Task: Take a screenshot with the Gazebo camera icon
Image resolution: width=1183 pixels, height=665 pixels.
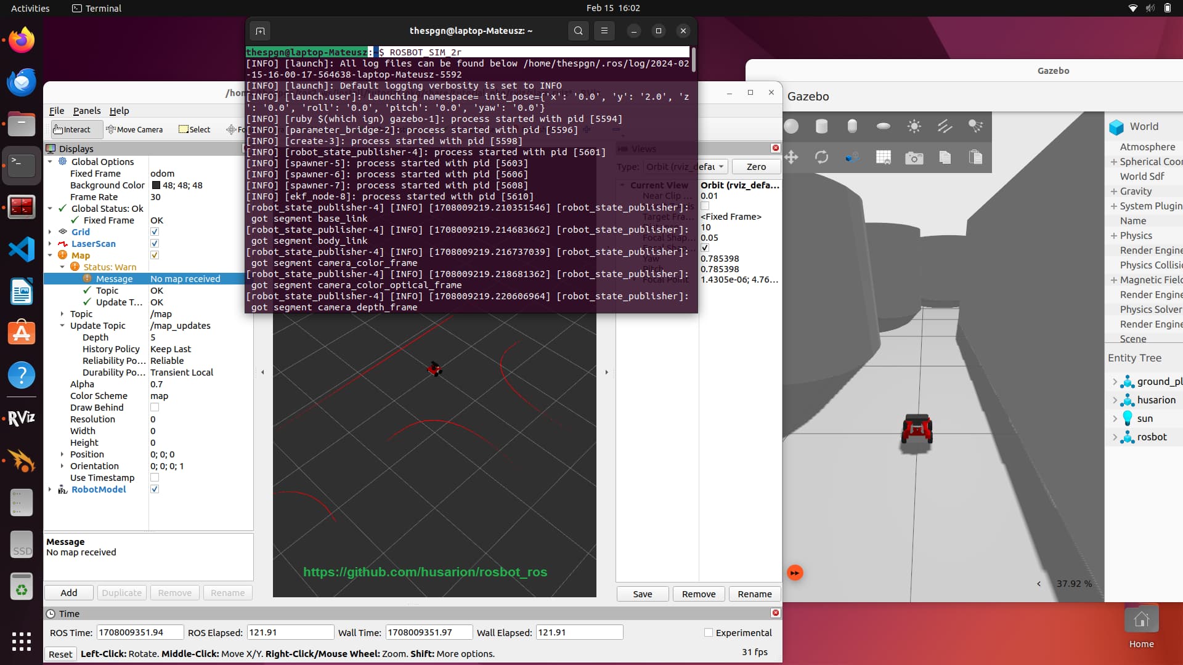Action: coord(914,157)
